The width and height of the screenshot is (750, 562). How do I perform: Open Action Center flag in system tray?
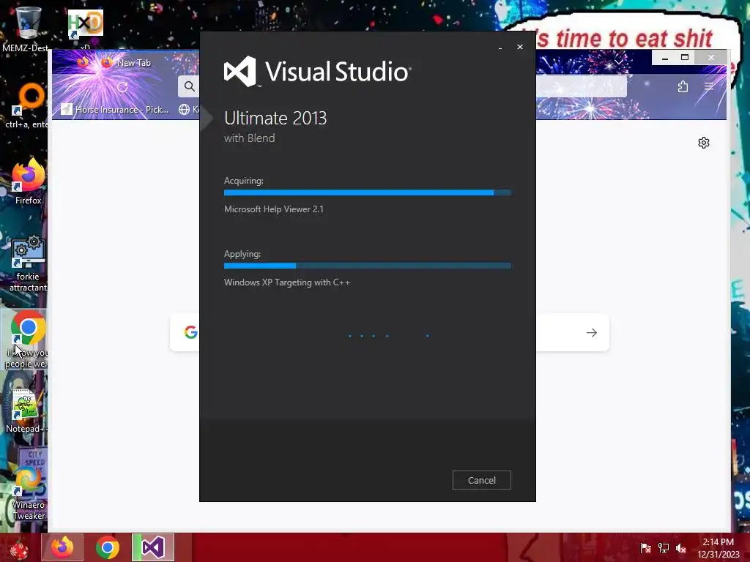click(645, 548)
